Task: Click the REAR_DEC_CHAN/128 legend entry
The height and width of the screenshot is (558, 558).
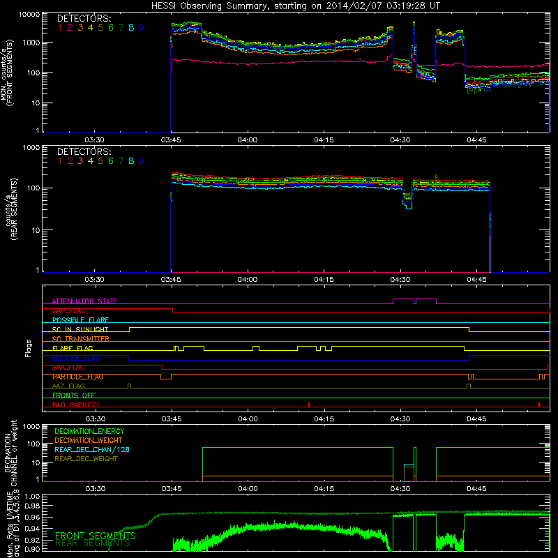Action: pyautogui.click(x=92, y=449)
